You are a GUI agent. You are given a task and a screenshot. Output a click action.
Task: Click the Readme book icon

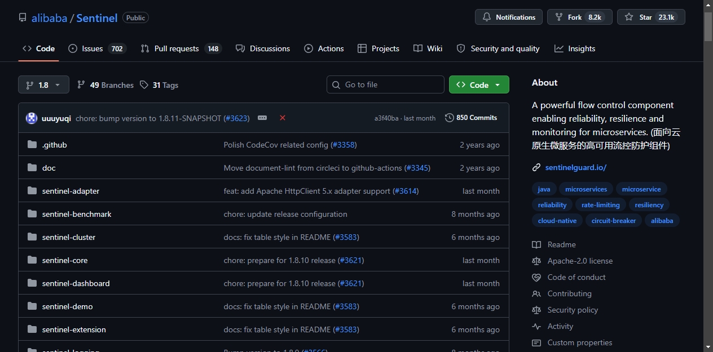coord(536,244)
